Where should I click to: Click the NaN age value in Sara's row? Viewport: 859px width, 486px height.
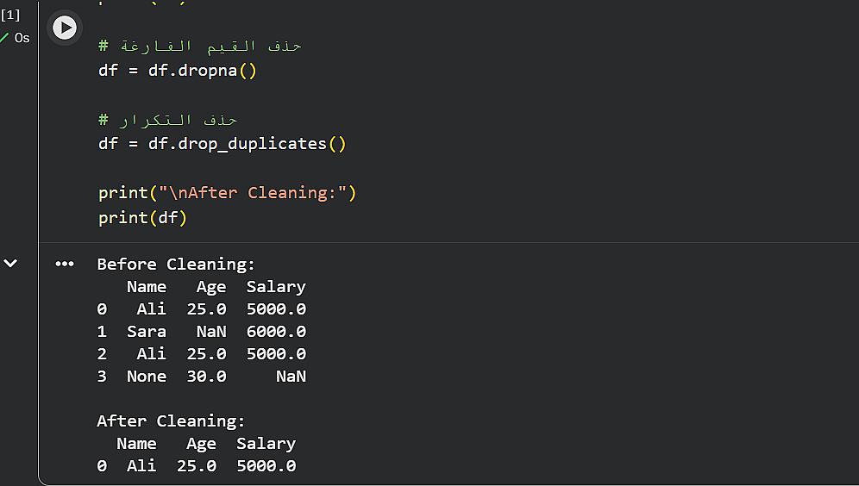tap(211, 332)
